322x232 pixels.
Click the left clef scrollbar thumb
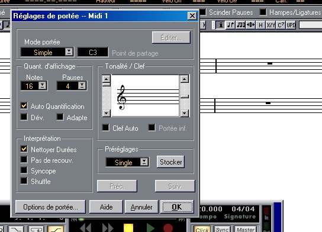[x=107, y=84]
